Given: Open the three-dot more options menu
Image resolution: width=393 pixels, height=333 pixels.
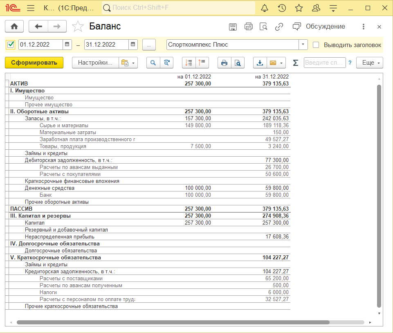Looking at the screenshot, I should pyautogui.click(x=364, y=27).
